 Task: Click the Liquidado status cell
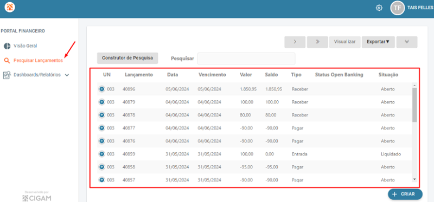[391, 154]
